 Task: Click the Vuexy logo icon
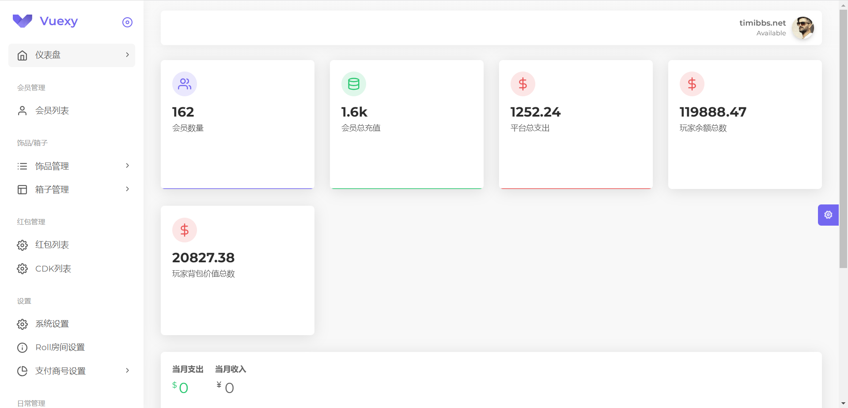point(23,21)
